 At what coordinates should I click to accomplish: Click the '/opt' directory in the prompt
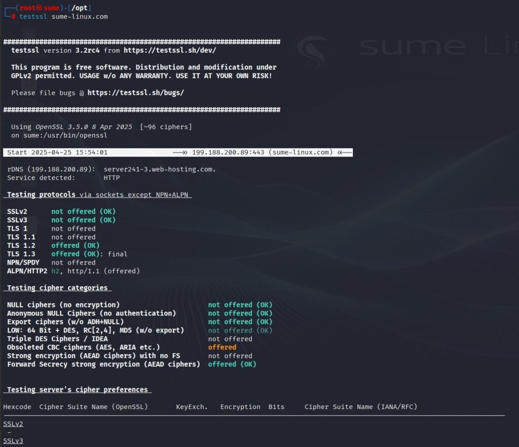point(80,8)
